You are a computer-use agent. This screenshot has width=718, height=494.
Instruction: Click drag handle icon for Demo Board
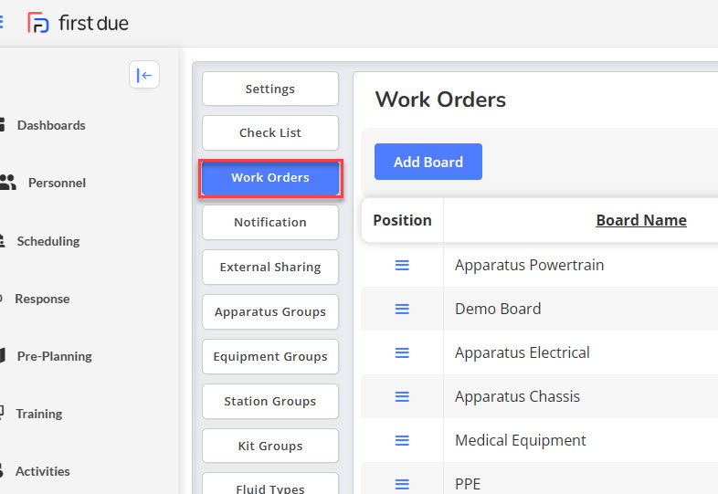402,309
